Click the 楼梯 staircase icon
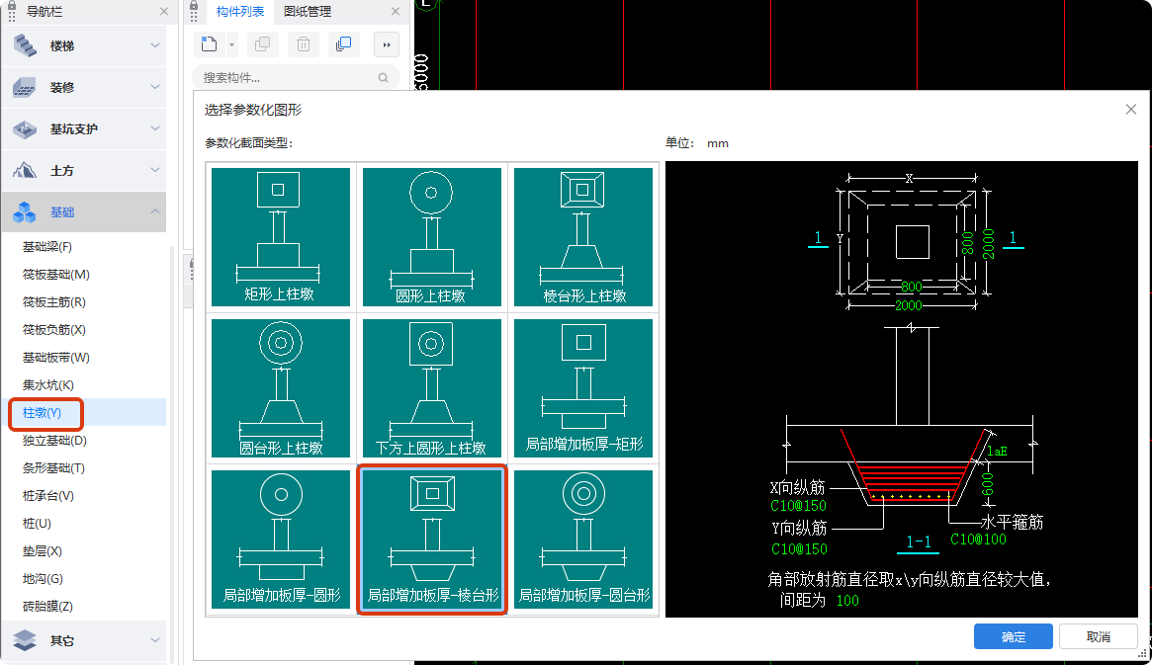The height and width of the screenshot is (665, 1152). point(25,45)
